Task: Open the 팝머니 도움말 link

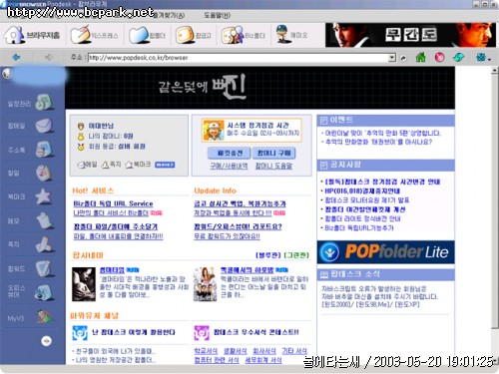Action: pyautogui.click(x=273, y=166)
